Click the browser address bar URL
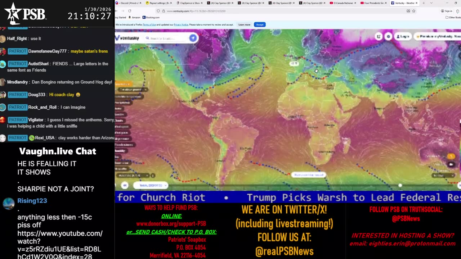 (196, 11)
